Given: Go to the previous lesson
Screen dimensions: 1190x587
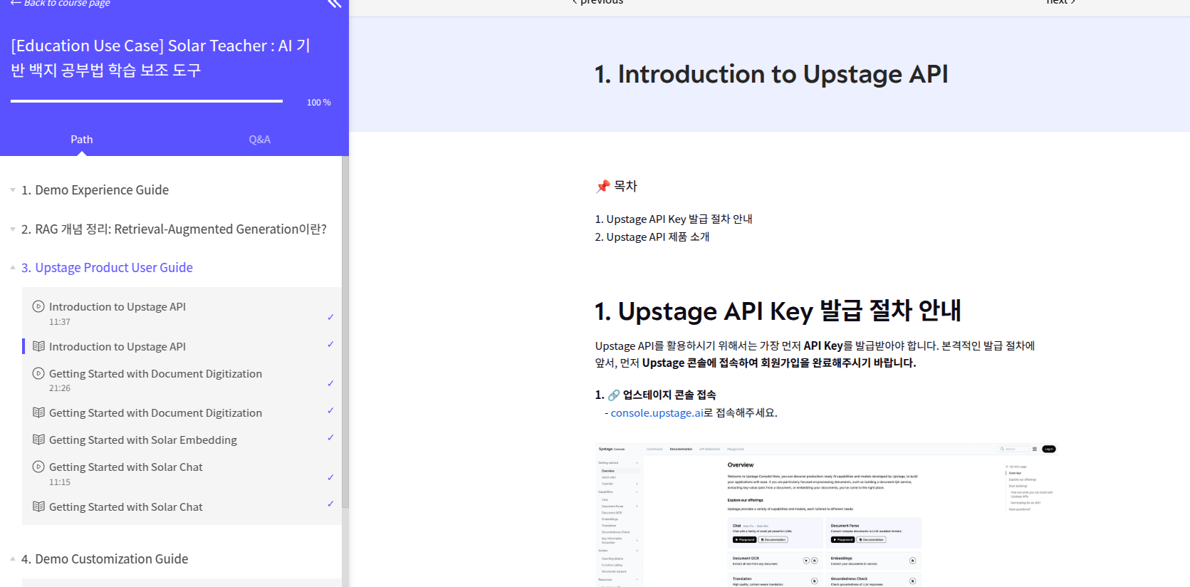Looking at the screenshot, I should tap(597, 3).
